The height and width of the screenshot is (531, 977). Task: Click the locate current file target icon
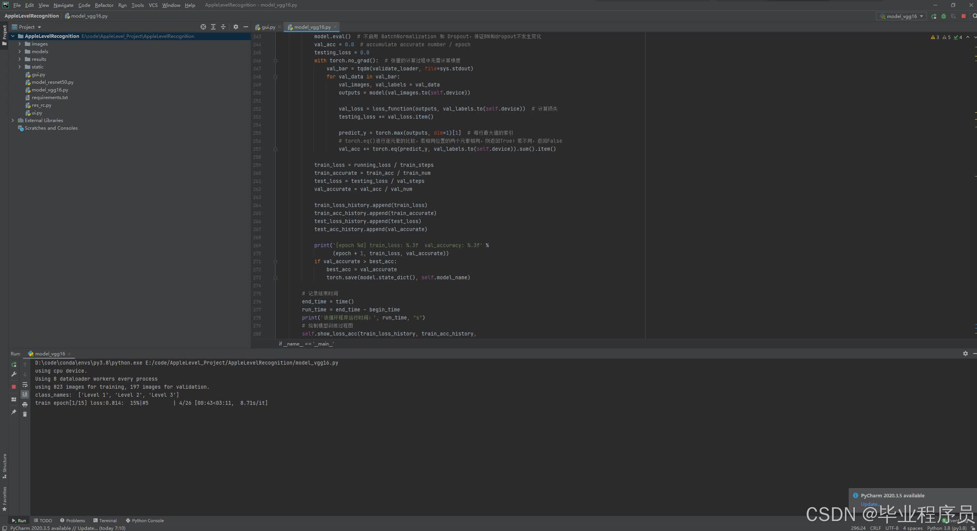coord(203,27)
